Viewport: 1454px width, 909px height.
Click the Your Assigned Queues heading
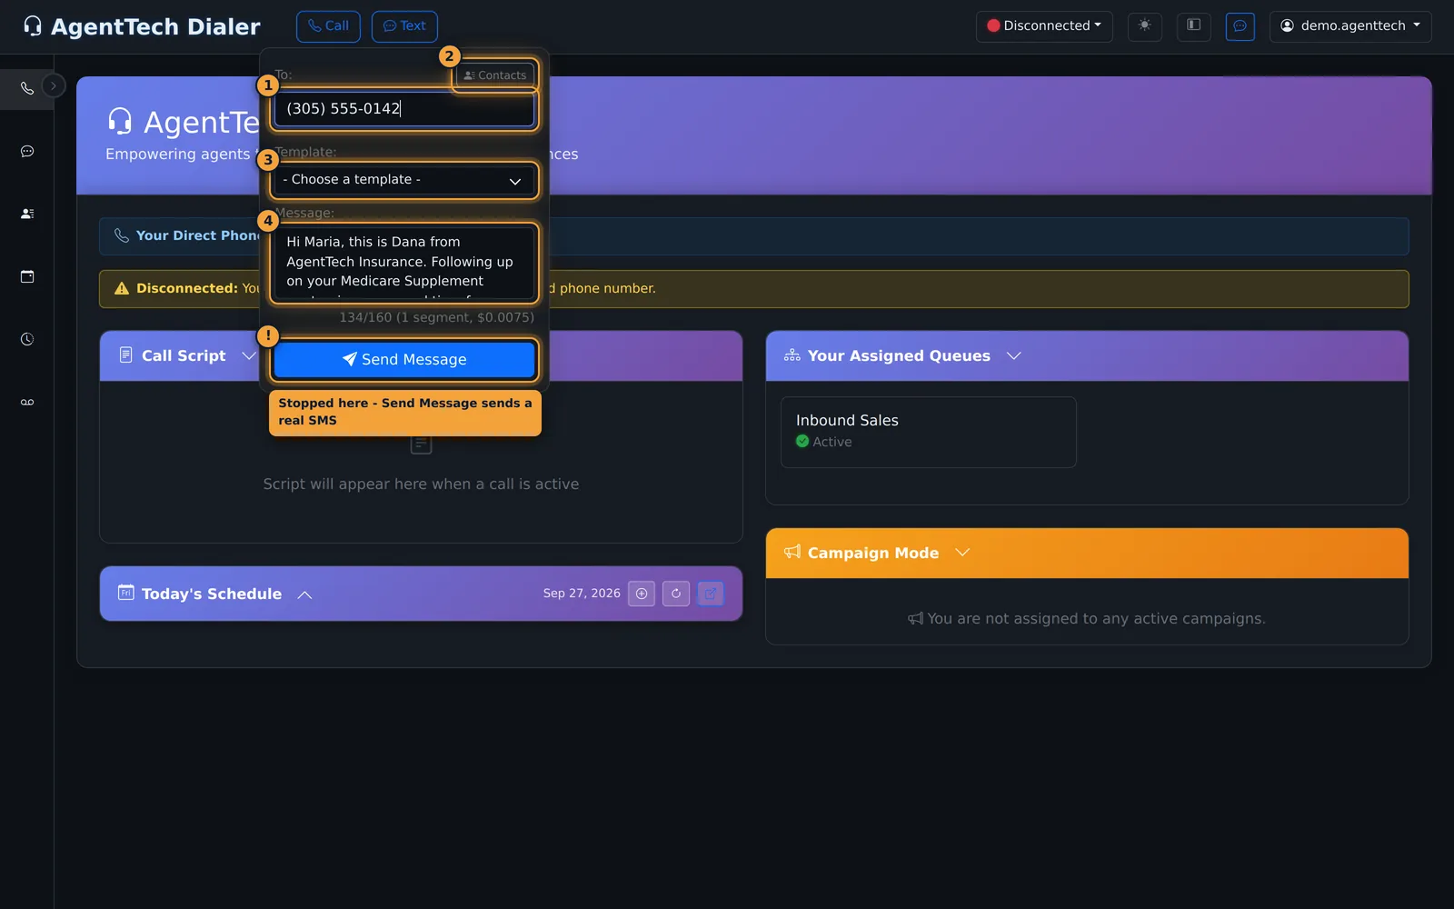tap(899, 355)
